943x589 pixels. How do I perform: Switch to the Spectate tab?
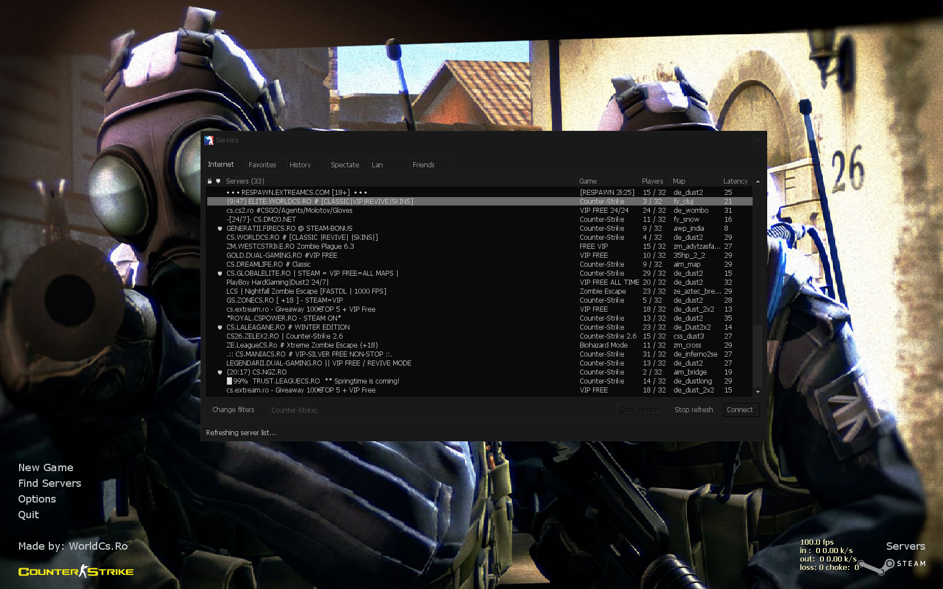click(348, 165)
